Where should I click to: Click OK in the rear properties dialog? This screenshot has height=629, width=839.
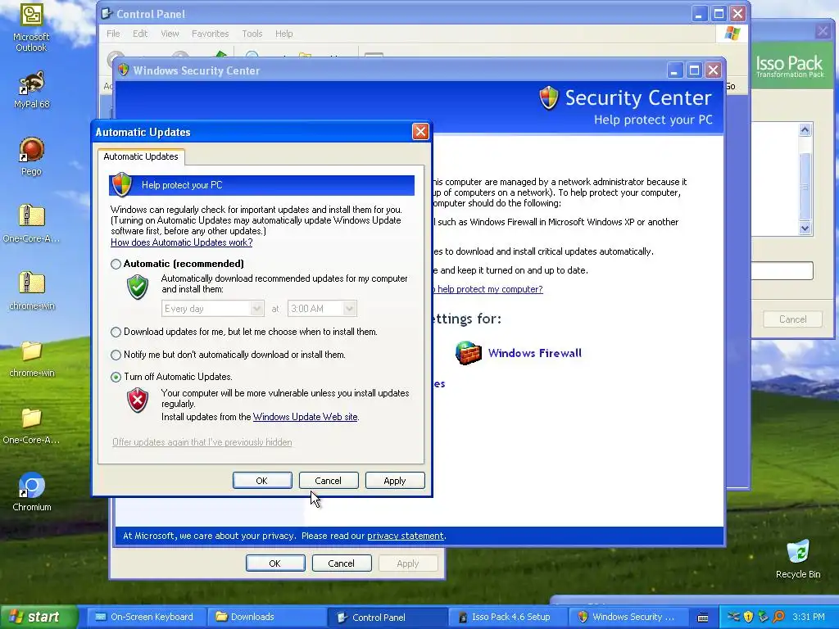(275, 563)
